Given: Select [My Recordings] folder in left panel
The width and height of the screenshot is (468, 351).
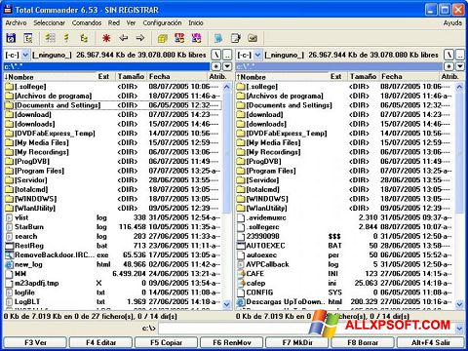Looking at the screenshot, I should pyautogui.click(x=113, y=152).
